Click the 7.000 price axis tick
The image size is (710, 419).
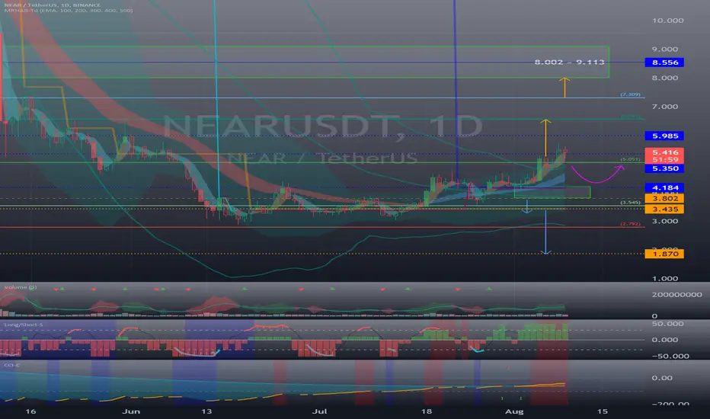[x=665, y=107]
